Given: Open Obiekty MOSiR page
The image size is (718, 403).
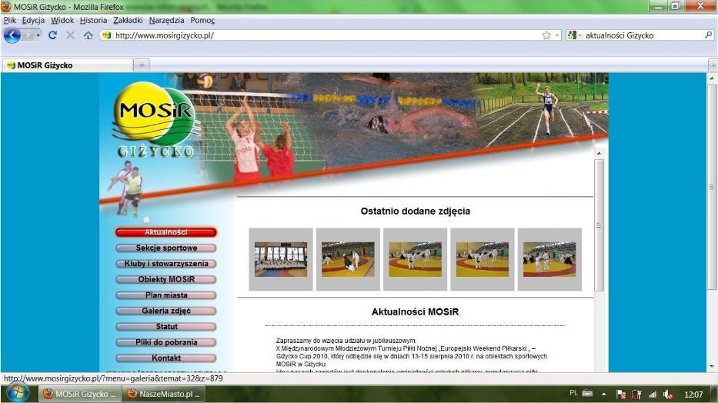Looking at the screenshot, I should tap(166, 279).
